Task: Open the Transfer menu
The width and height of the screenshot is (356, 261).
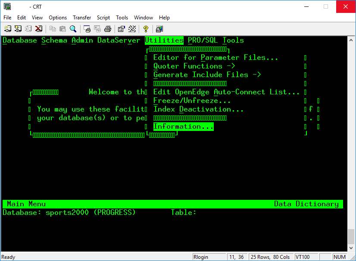Action: click(82, 18)
